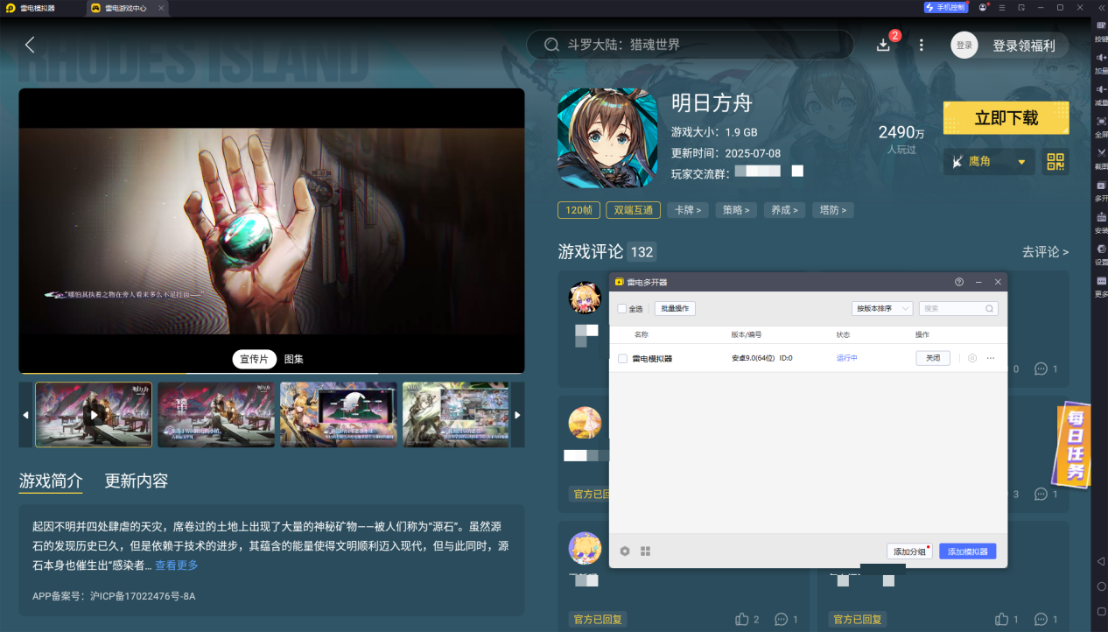This screenshot has width=1108, height=632.
Task: Follow the 去评论 link
Action: (1045, 252)
